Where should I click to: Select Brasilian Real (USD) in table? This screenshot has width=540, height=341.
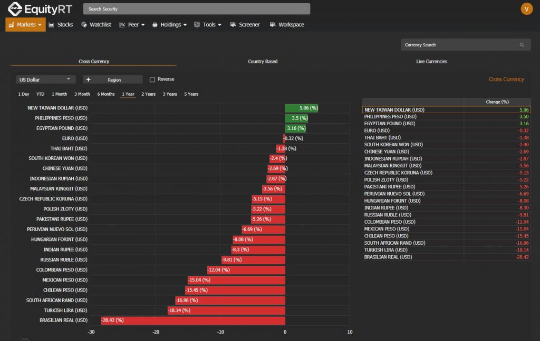pos(446,257)
